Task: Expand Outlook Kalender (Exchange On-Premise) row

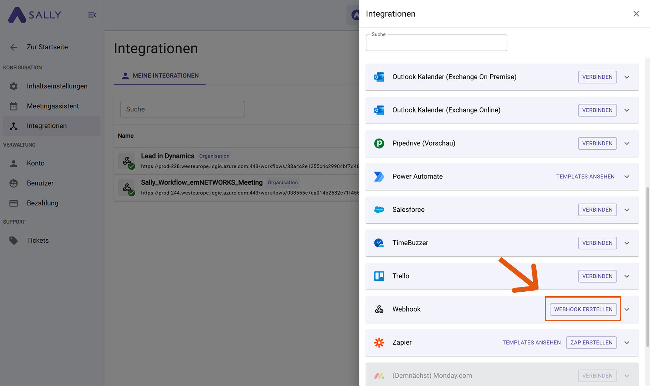Action: coord(627,77)
